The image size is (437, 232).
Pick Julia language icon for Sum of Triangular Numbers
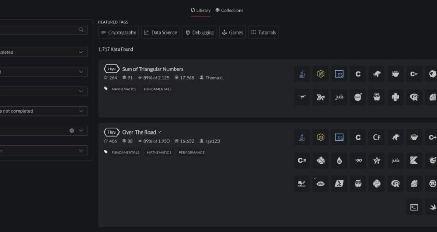coord(339,97)
